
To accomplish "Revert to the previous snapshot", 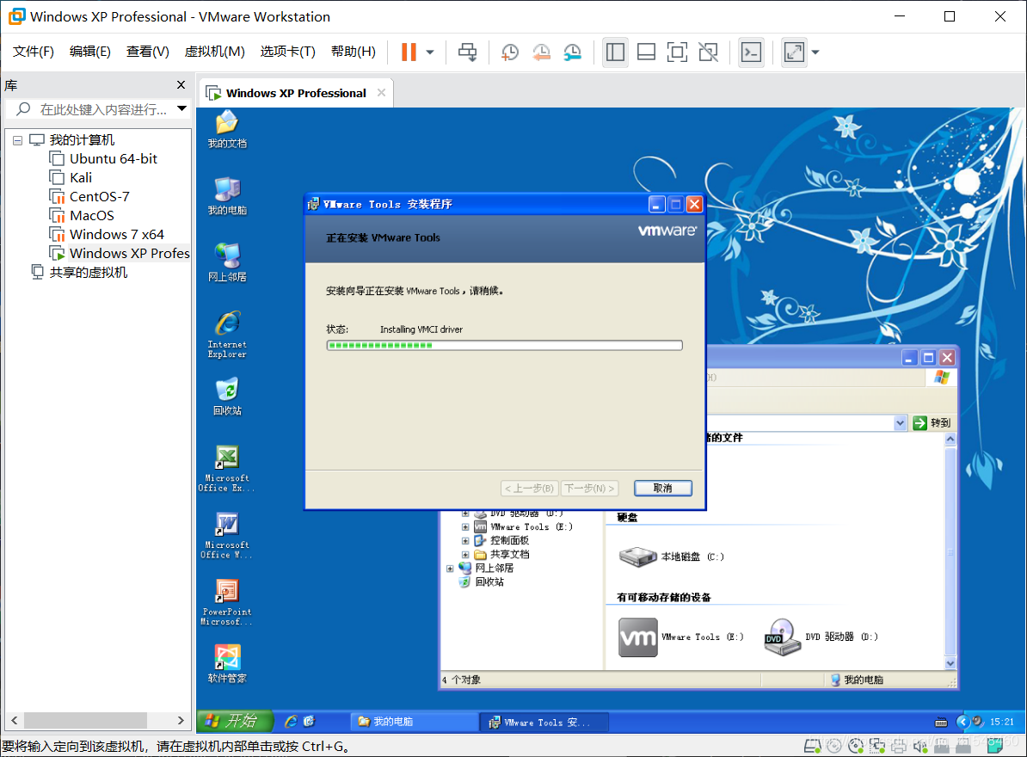I will click(x=541, y=52).
